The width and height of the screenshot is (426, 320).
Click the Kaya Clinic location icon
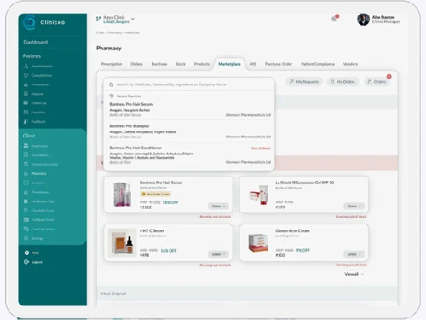click(x=98, y=19)
